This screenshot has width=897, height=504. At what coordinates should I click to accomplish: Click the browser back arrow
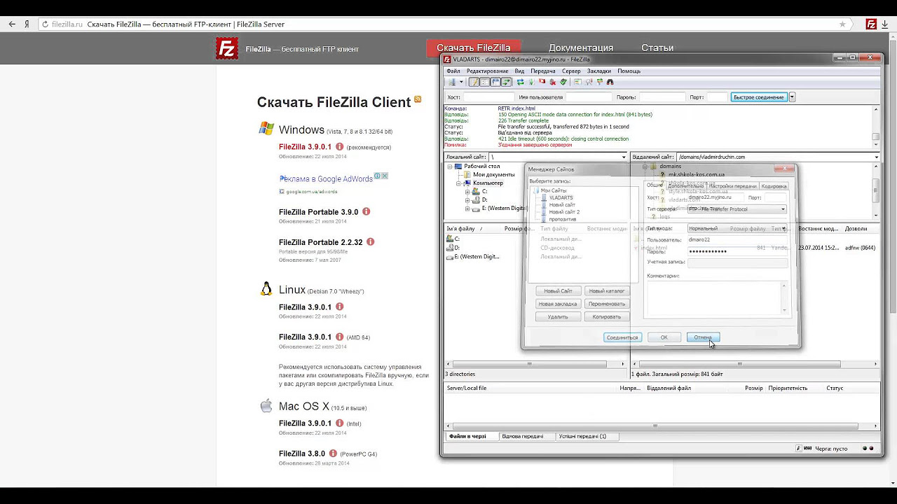(12, 24)
